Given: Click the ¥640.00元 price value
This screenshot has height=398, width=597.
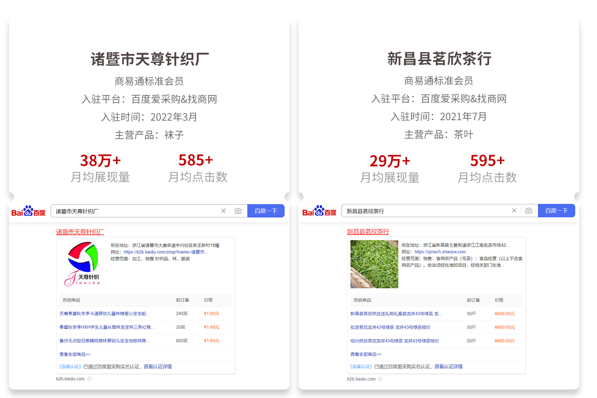Looking at the screenshot, I should tap(504, 314).
